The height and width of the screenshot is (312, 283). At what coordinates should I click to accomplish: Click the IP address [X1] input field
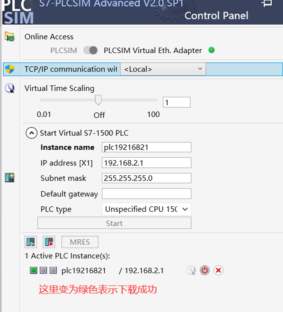pos(146,163)
